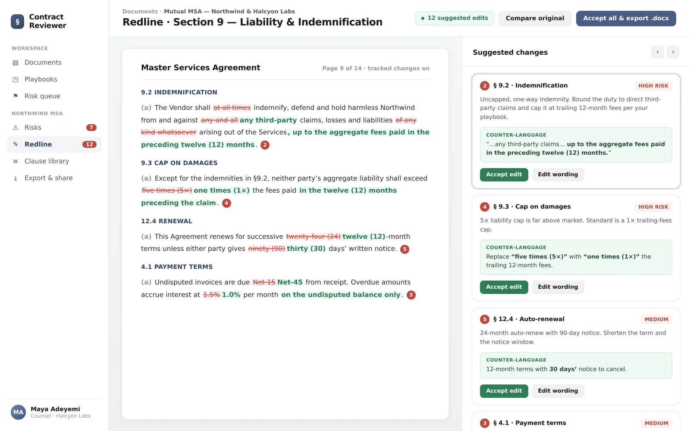This screenshot has height=431, width=690.
Task: Click inserted text "twelve (12)" in renewal clause
Action: click(364, 237)
